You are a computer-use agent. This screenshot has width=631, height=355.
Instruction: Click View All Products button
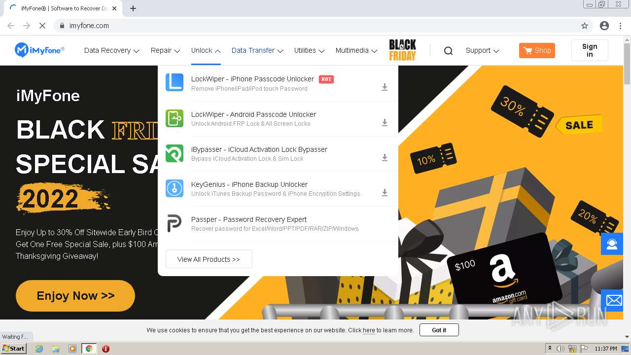tap(209, 259)
